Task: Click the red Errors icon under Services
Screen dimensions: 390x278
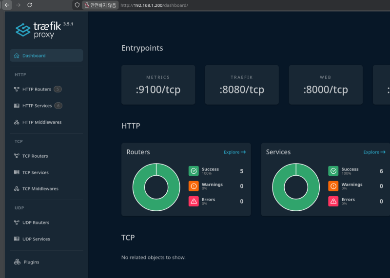Action: pyautogui.click(x=333, y=201)
